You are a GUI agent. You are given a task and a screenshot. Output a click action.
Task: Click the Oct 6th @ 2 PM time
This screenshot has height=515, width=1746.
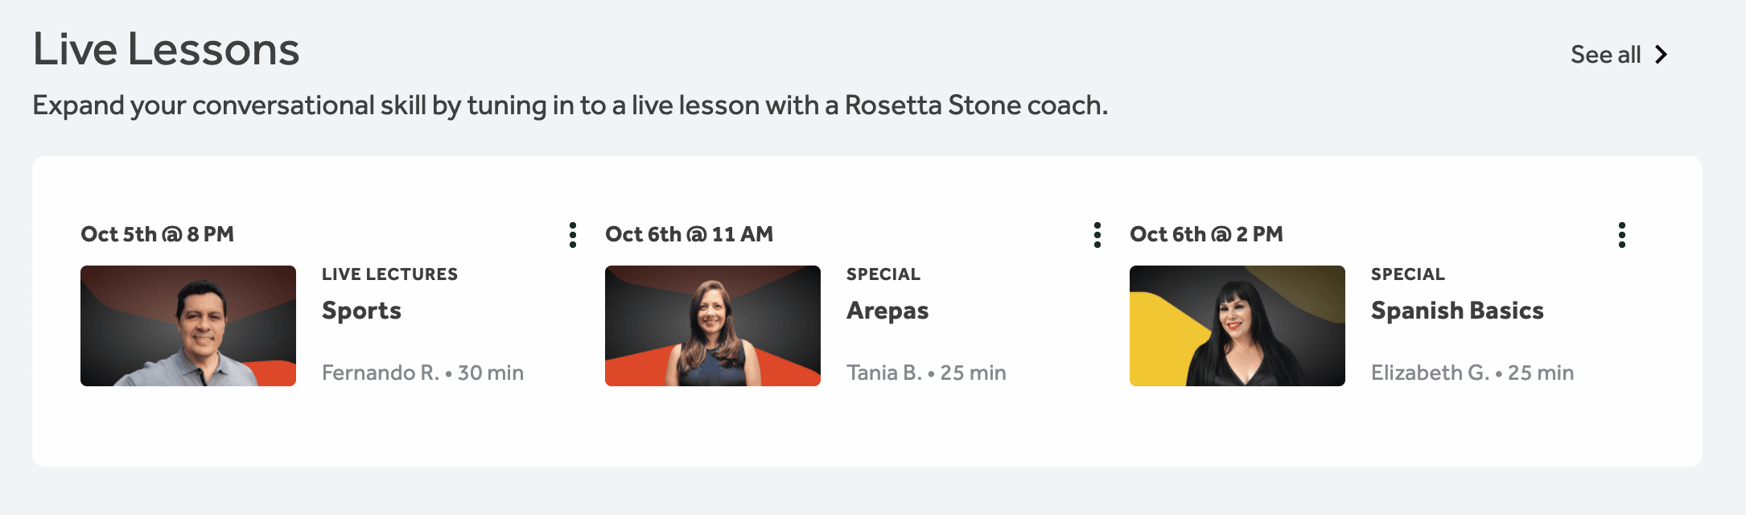[1206, 234]
